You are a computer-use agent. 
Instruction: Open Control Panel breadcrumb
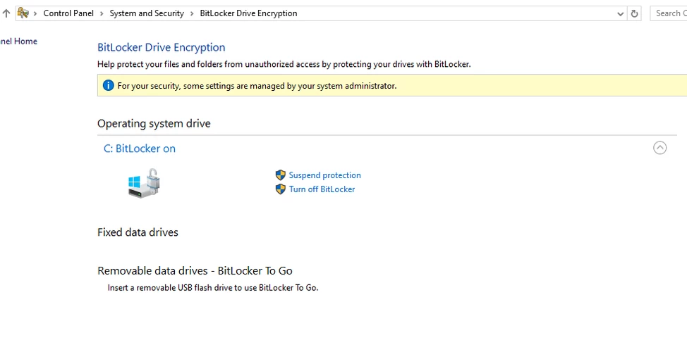click(68, 13)
